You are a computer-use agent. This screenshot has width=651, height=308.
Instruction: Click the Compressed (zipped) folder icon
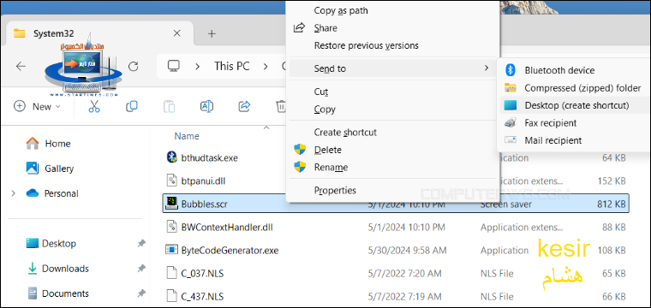pos(511,87)
